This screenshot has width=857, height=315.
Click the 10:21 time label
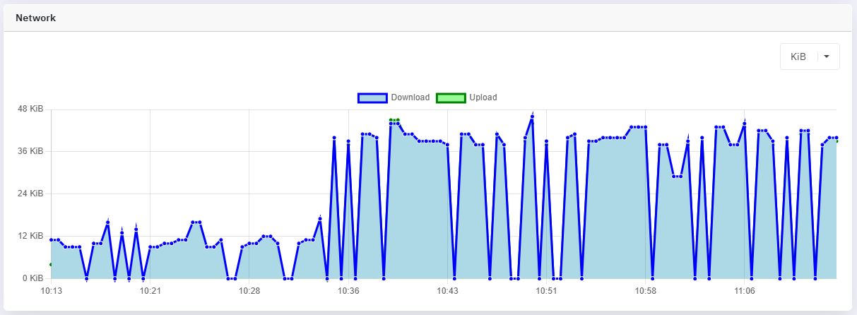point(150,291)
